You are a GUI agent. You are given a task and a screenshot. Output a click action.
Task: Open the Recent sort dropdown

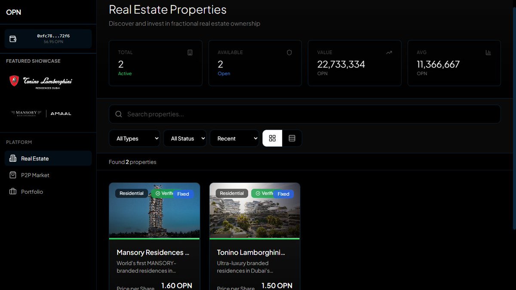coord(234,138)
